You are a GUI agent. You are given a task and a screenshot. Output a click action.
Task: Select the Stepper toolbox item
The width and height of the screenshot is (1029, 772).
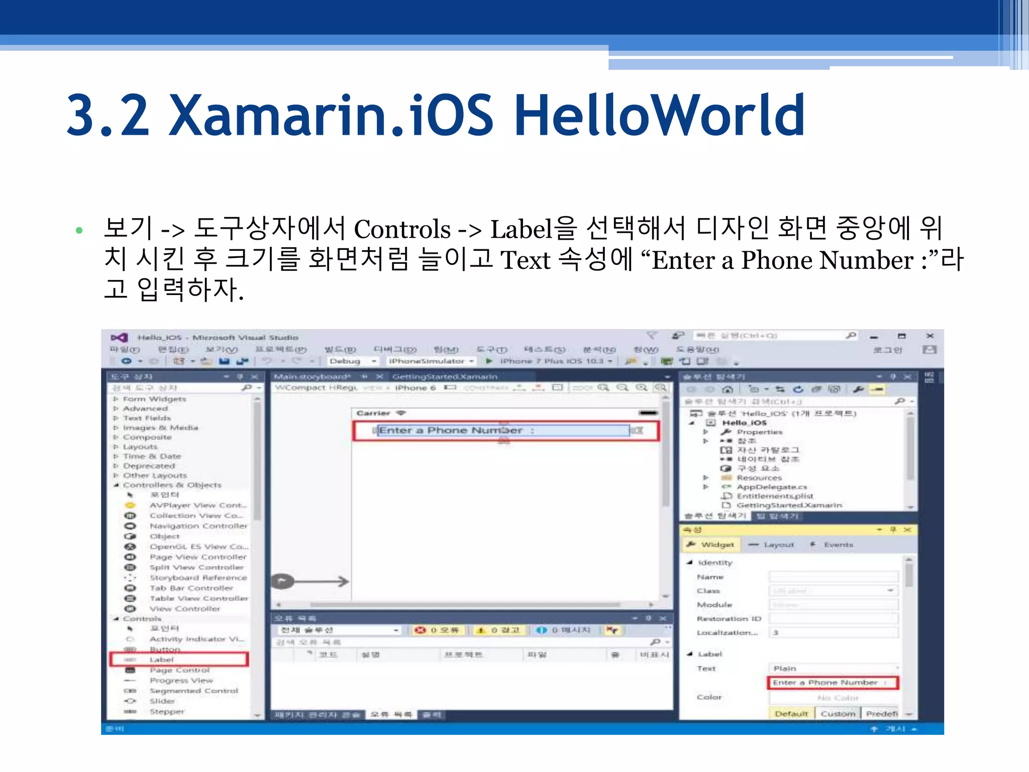pyautogui.click(x=167, y=711)
